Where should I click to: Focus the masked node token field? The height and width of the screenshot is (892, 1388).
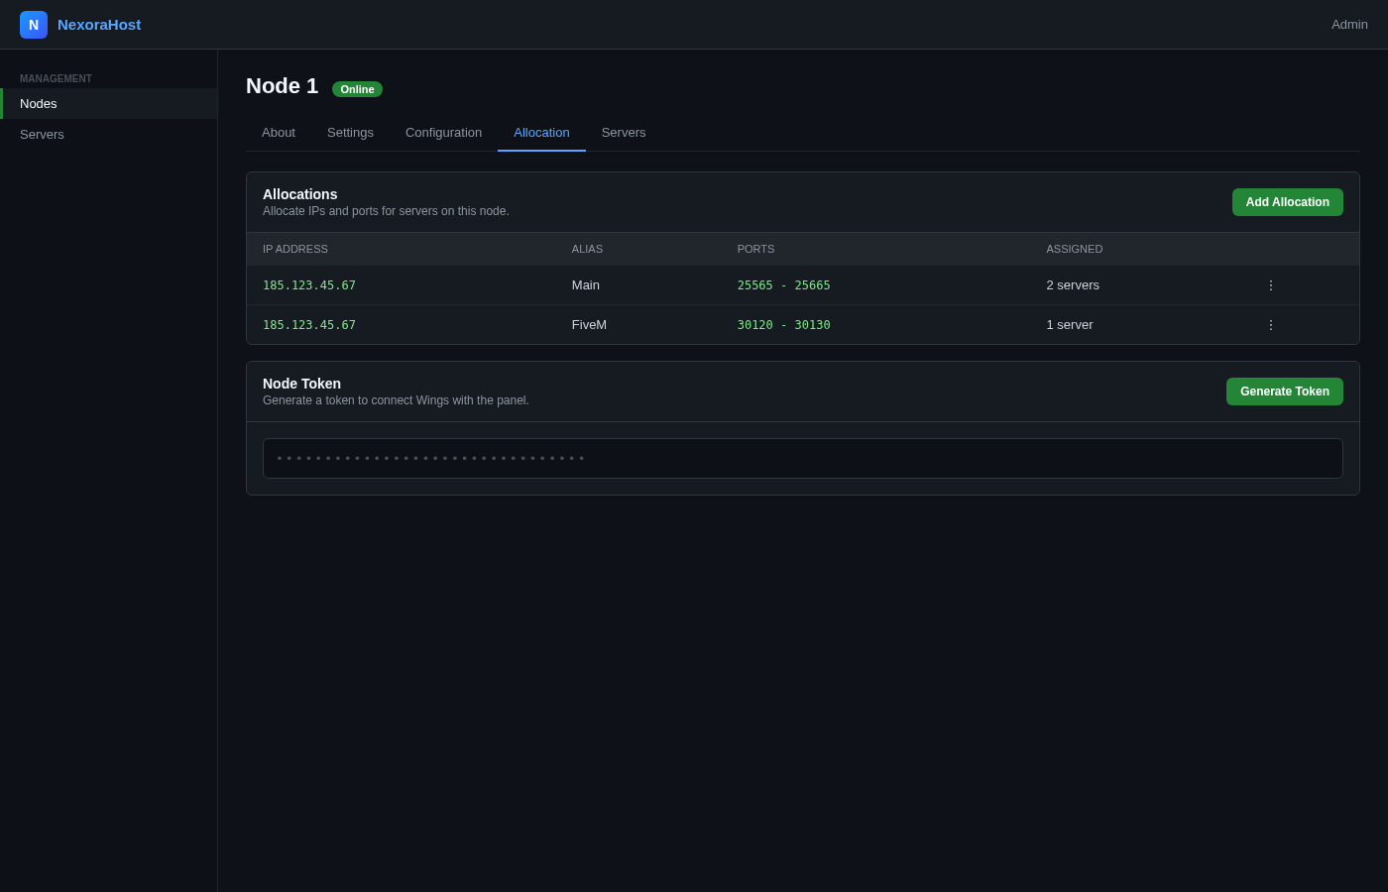[803, 459]
